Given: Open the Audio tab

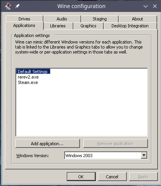Looking at the screenshot, I should pyautogui.click(x=62, y=19).
